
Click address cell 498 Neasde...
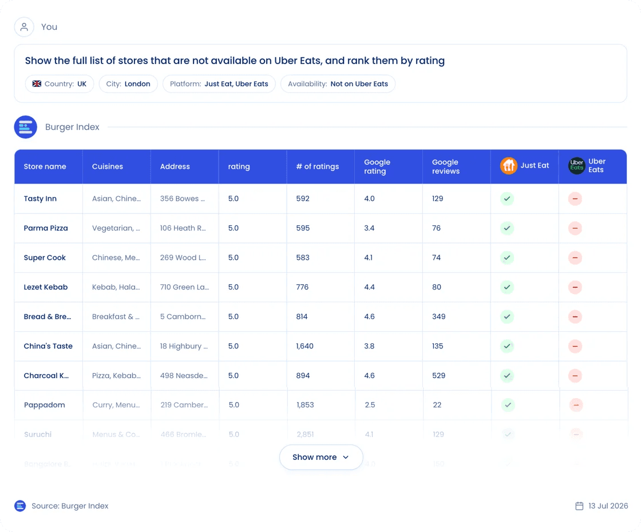[184, 375]
